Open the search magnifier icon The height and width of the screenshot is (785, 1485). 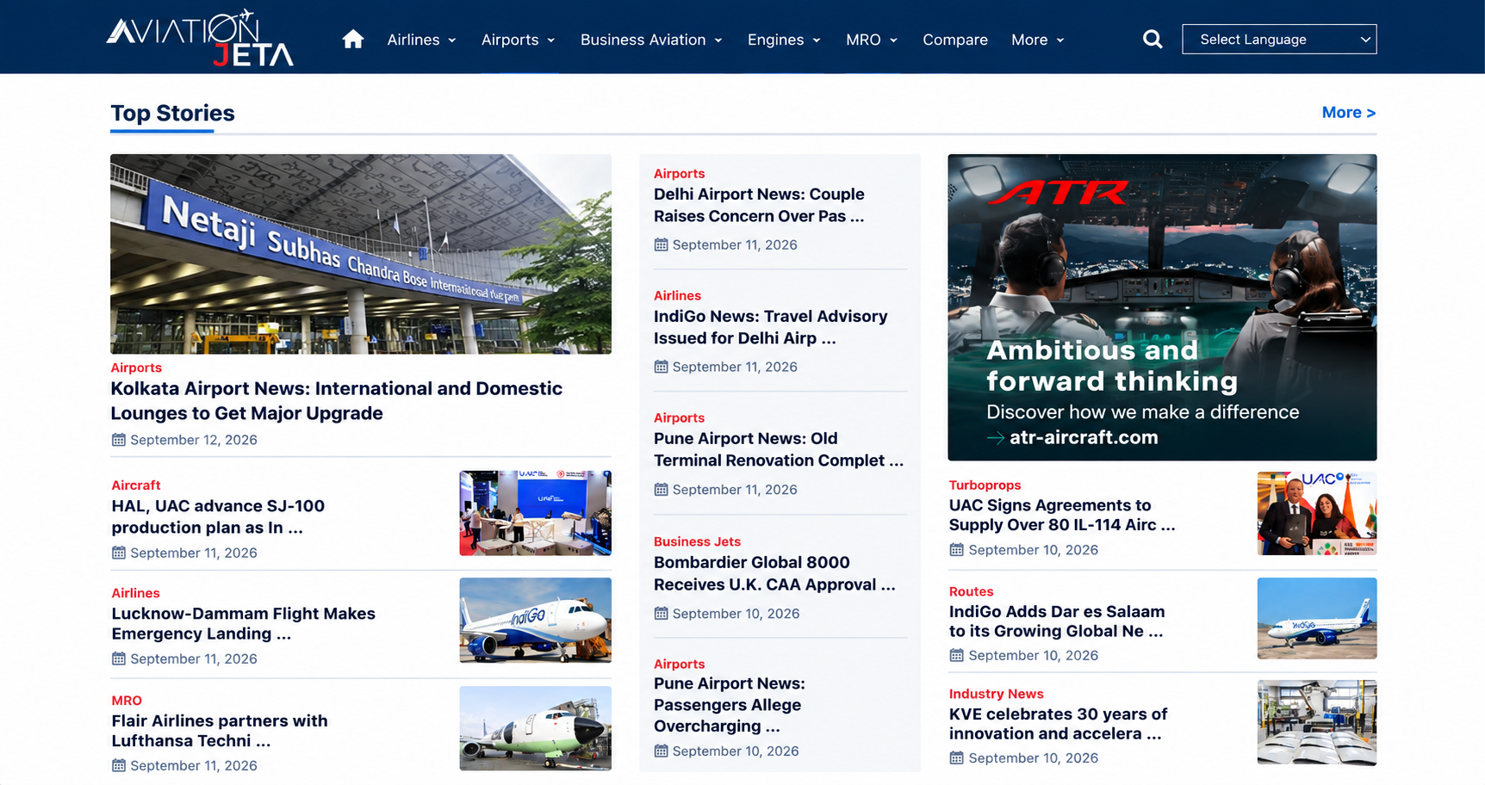pos(1153,40)
